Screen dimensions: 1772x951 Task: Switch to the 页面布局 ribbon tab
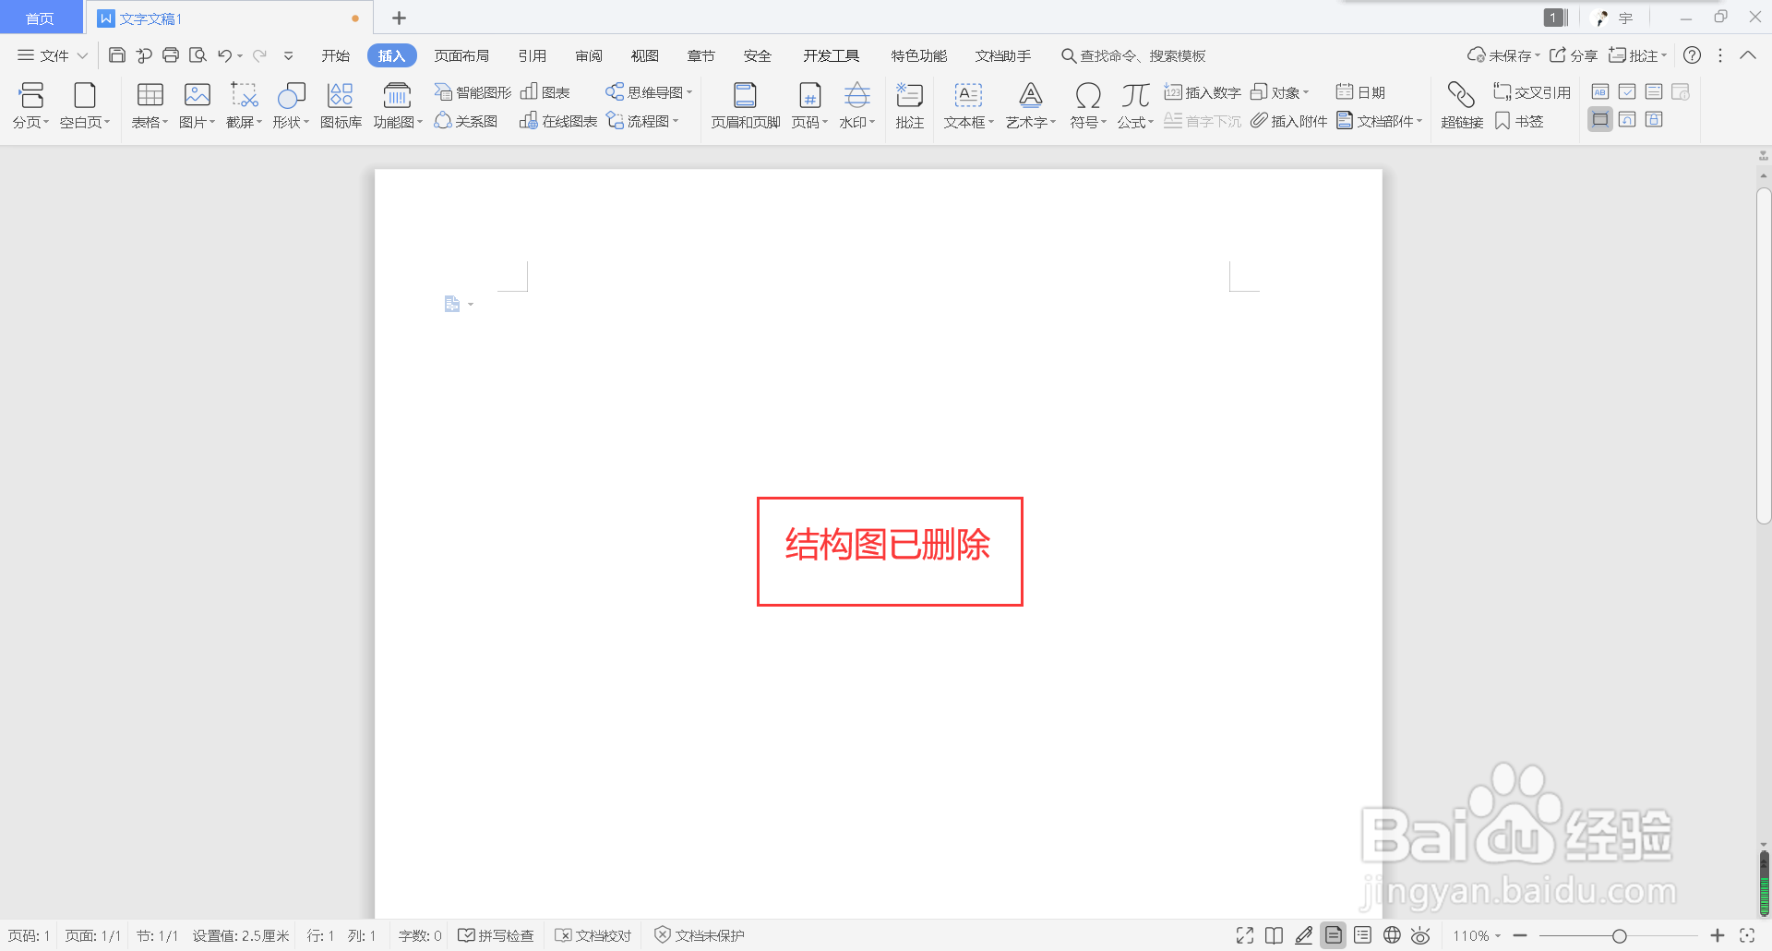point(462,54)
